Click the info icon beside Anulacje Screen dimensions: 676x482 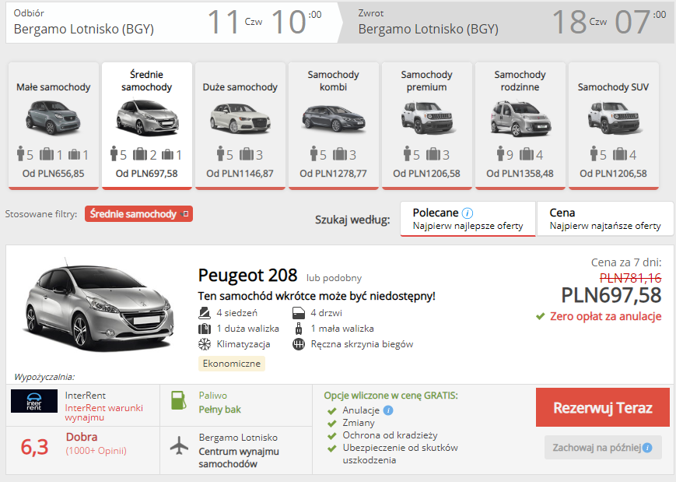[x=388, y=410]
